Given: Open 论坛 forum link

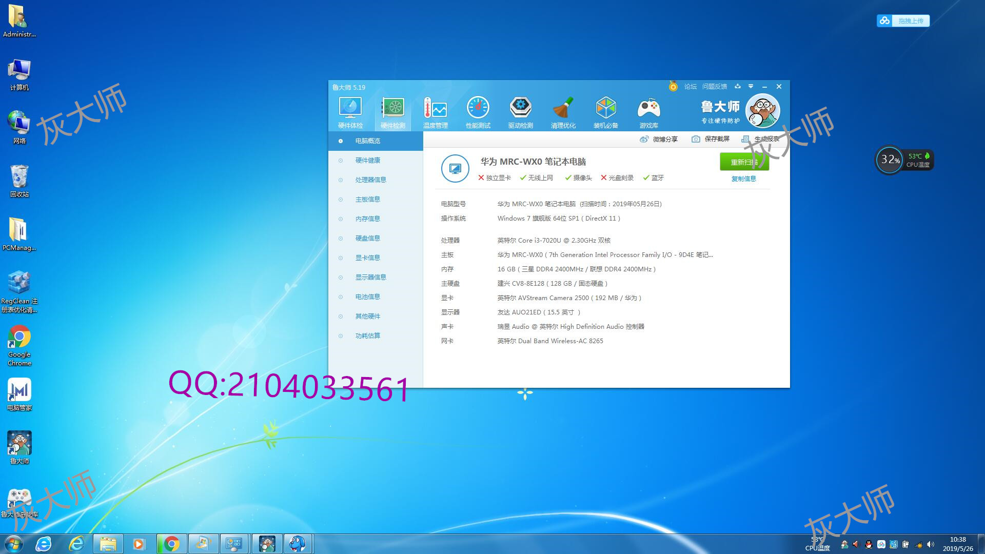Looking at the screenshot, I should (691, 87).
